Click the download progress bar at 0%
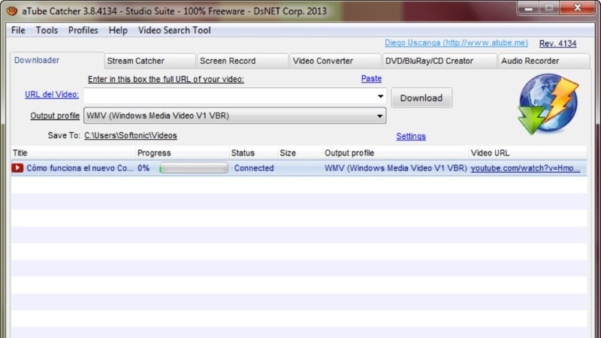Image resolution: width=601 pixels, height=338 pixels. 194,167
